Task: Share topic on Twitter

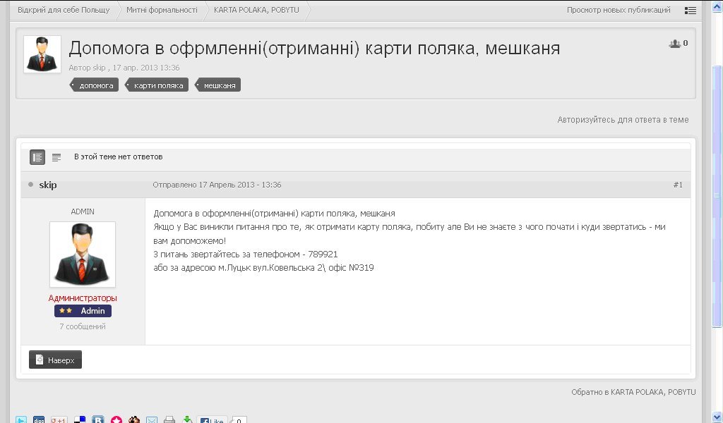Action: pos(22,420)
